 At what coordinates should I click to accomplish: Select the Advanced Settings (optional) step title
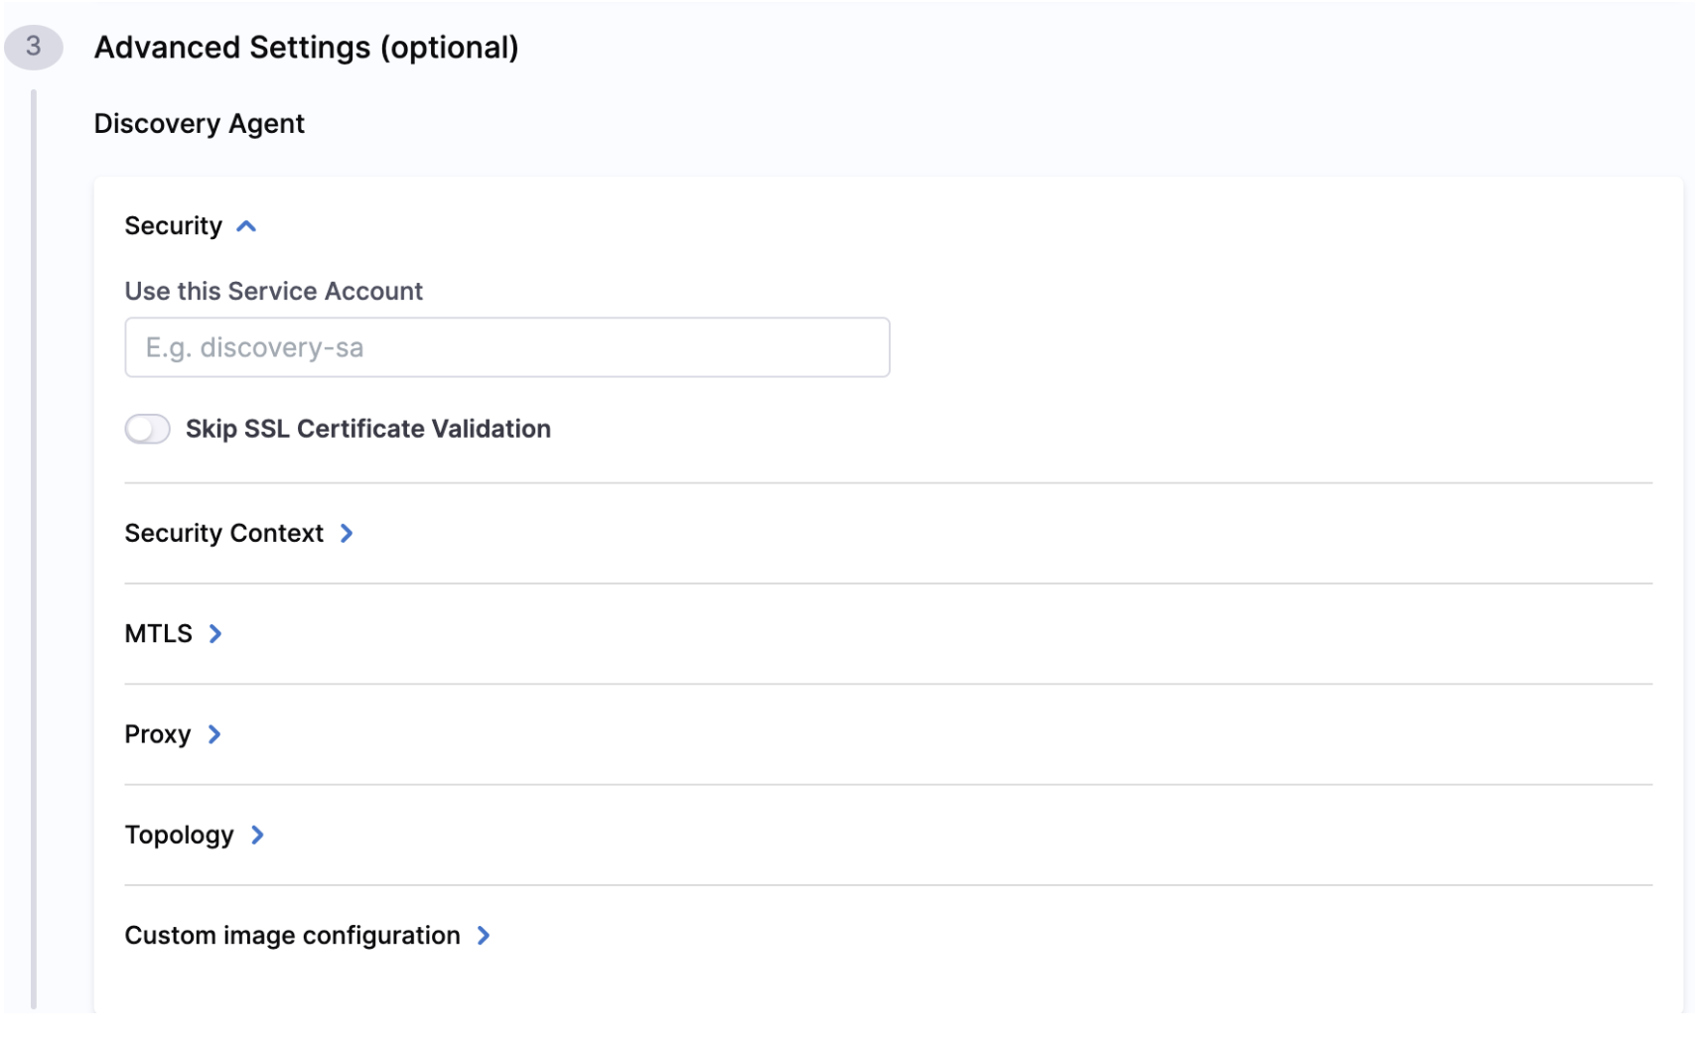tap(306, 48)
